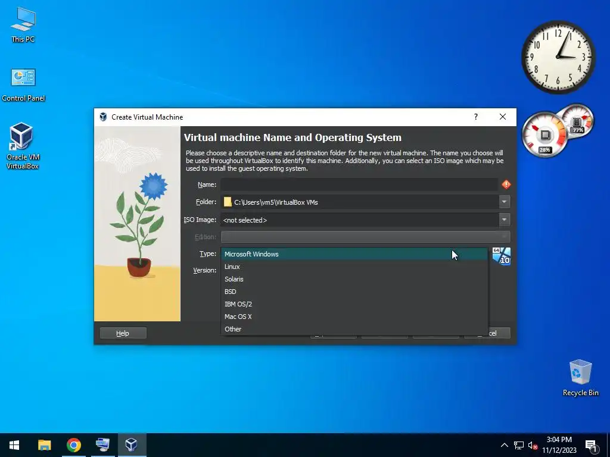
Task: Show hidden system tray icons
Action: (x=504, y=445)
